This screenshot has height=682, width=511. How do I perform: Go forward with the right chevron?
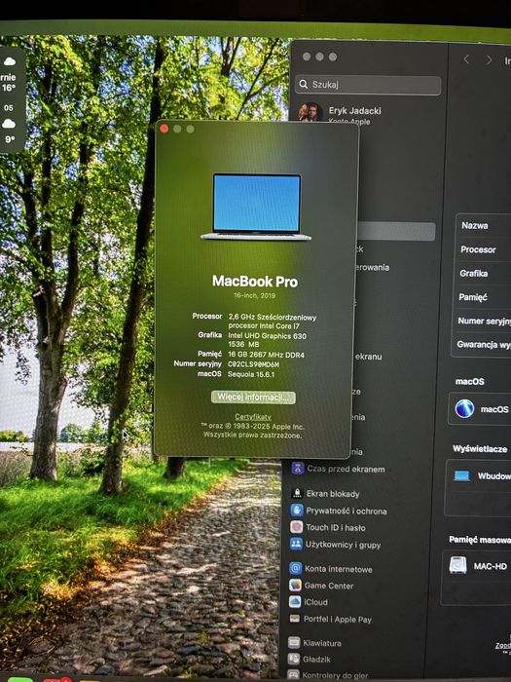[x=490, y=60]
